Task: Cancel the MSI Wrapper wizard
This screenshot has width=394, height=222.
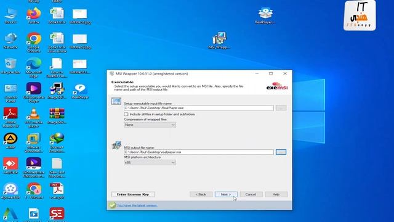Action: pyautogui.click(x=251, y=194)
